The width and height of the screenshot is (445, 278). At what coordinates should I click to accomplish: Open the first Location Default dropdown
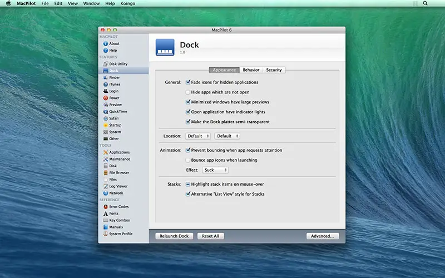pos(198,136)
